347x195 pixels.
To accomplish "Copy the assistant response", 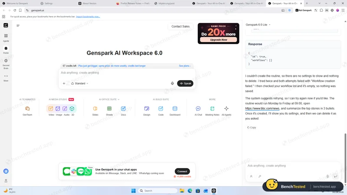I will pyautogui.click(x=252, y=127).
